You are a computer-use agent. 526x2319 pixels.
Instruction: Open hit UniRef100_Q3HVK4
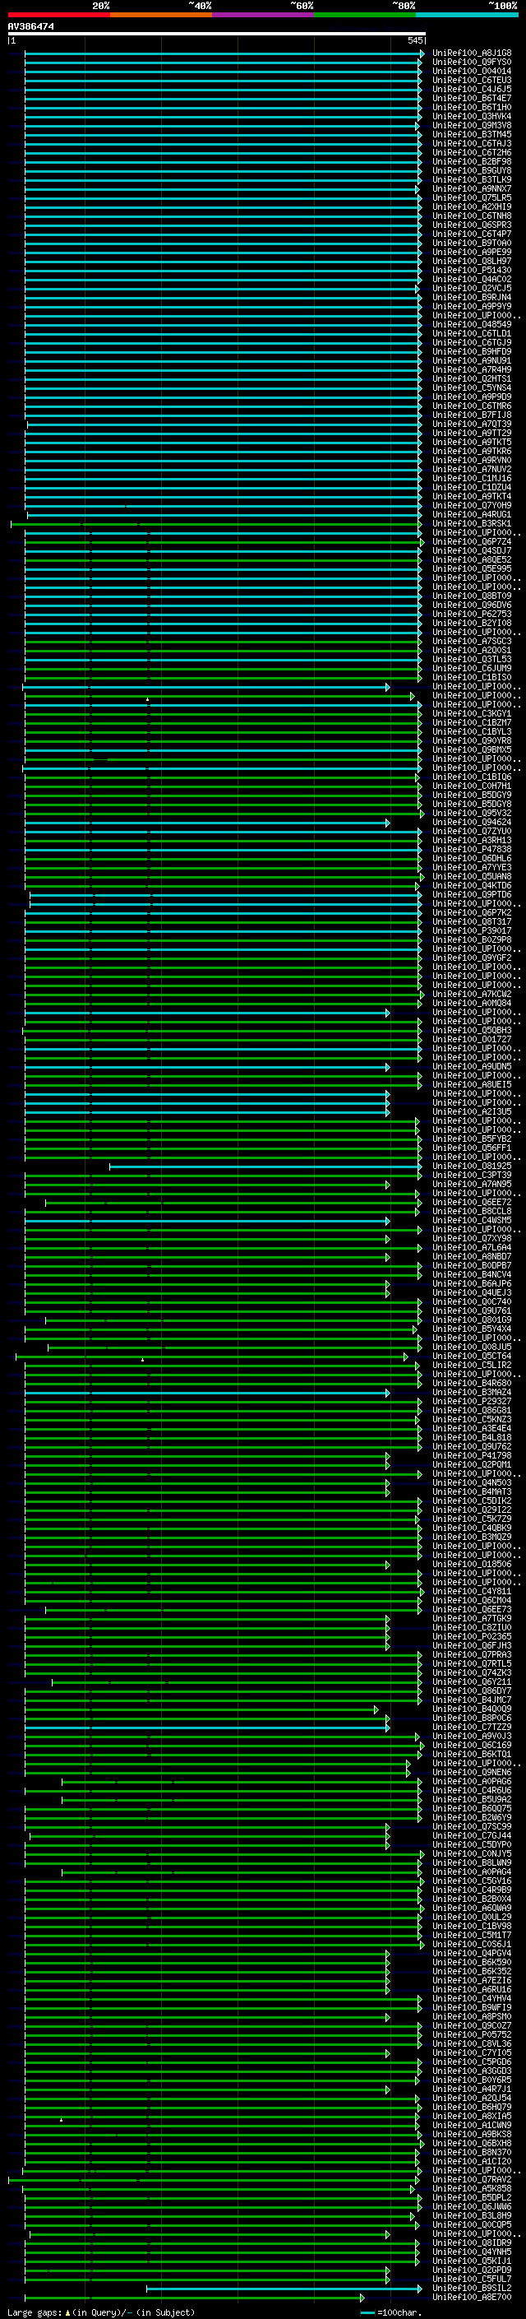472,116
